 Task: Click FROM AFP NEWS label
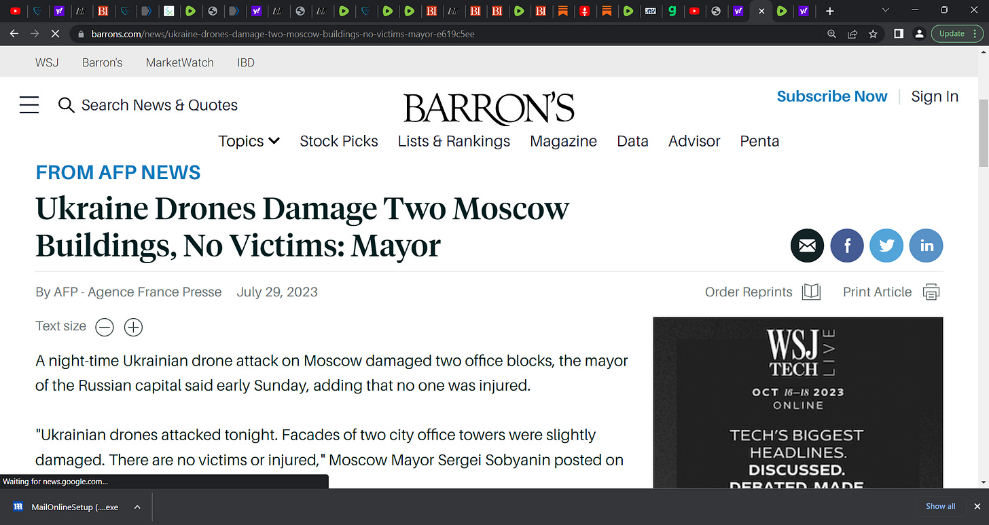(118, 172)
